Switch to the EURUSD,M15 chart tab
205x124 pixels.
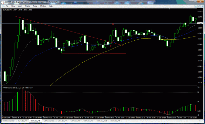[x=102, y=121]
